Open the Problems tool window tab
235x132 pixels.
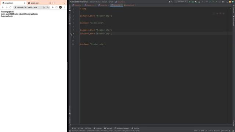click(98, 128)
